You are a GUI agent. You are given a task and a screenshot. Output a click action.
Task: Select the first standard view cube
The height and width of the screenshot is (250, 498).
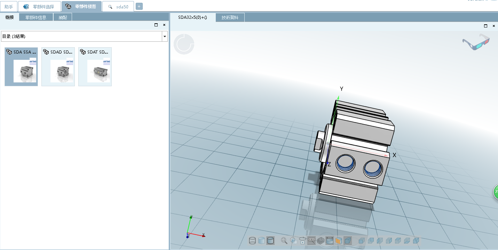pos(362,240)
